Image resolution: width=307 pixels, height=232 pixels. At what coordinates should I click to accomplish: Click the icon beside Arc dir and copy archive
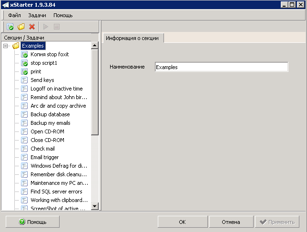pyautogui.click(x=24, y=106)
